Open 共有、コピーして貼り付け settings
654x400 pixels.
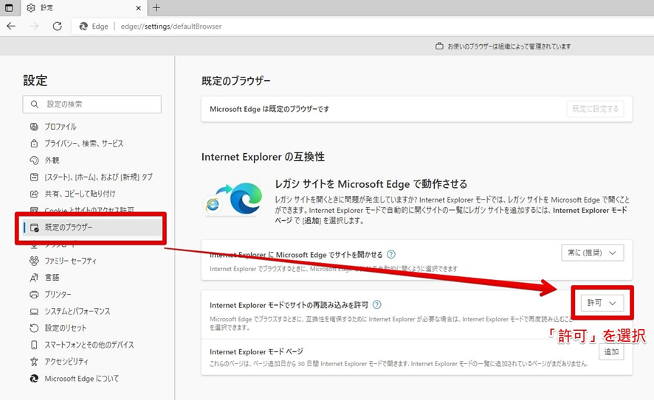click(x=80, y=194)
